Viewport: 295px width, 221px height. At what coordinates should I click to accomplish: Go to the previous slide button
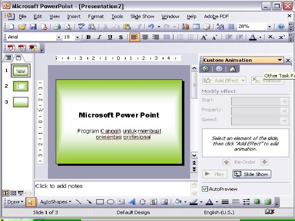tap(194, 162)
